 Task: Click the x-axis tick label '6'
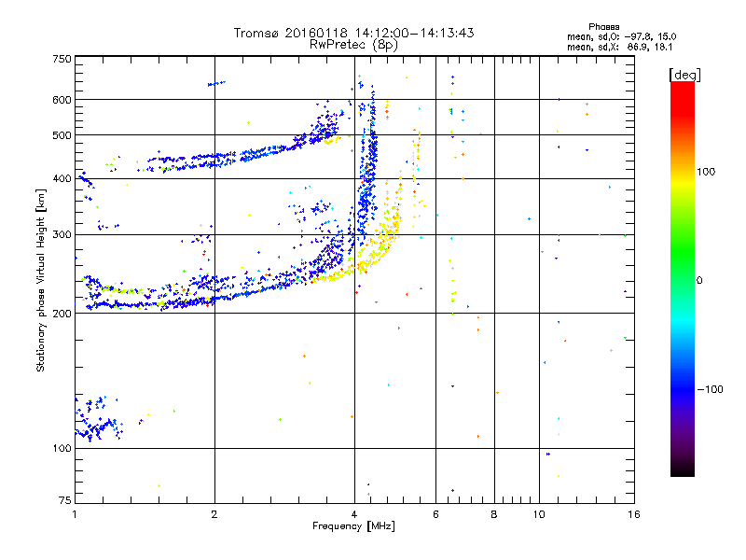click(435, 514)
